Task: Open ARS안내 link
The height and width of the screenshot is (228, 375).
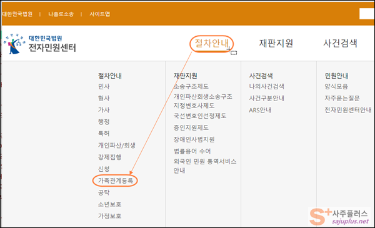Action: 260,110
